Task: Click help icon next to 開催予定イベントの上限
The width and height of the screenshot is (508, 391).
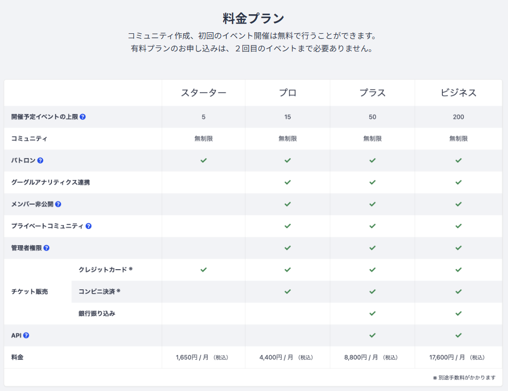Action: pos(83,117)
